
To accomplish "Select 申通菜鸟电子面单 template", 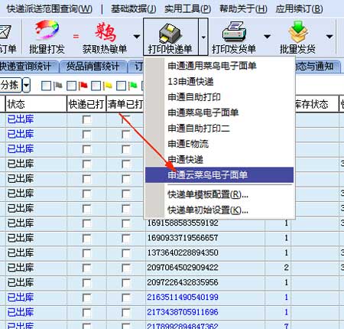I will [219, 112].
